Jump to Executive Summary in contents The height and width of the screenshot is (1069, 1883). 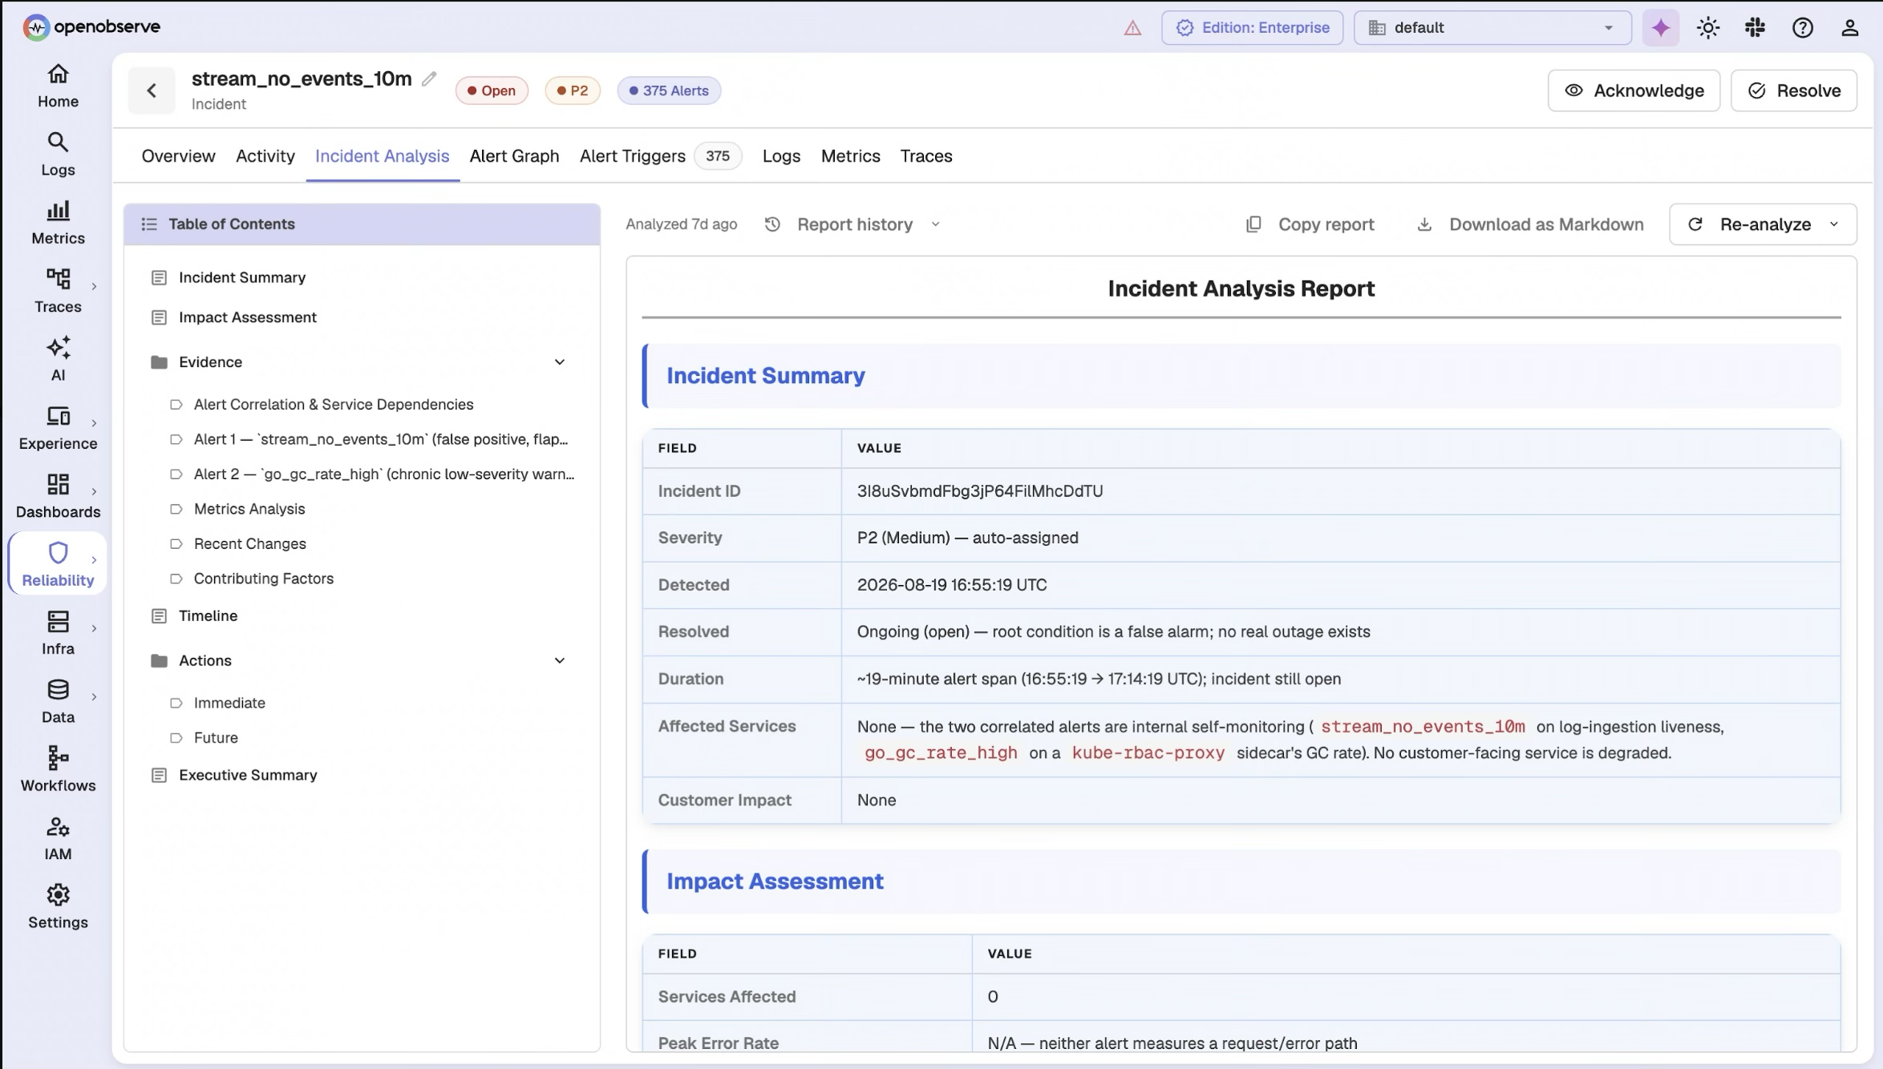tap(248, 775)
